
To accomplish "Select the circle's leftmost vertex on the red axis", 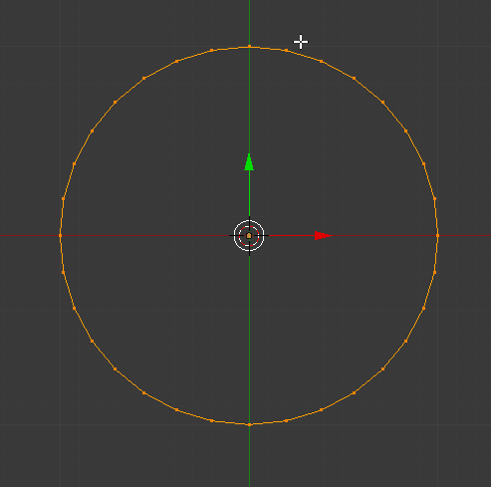I will (61, 235).
